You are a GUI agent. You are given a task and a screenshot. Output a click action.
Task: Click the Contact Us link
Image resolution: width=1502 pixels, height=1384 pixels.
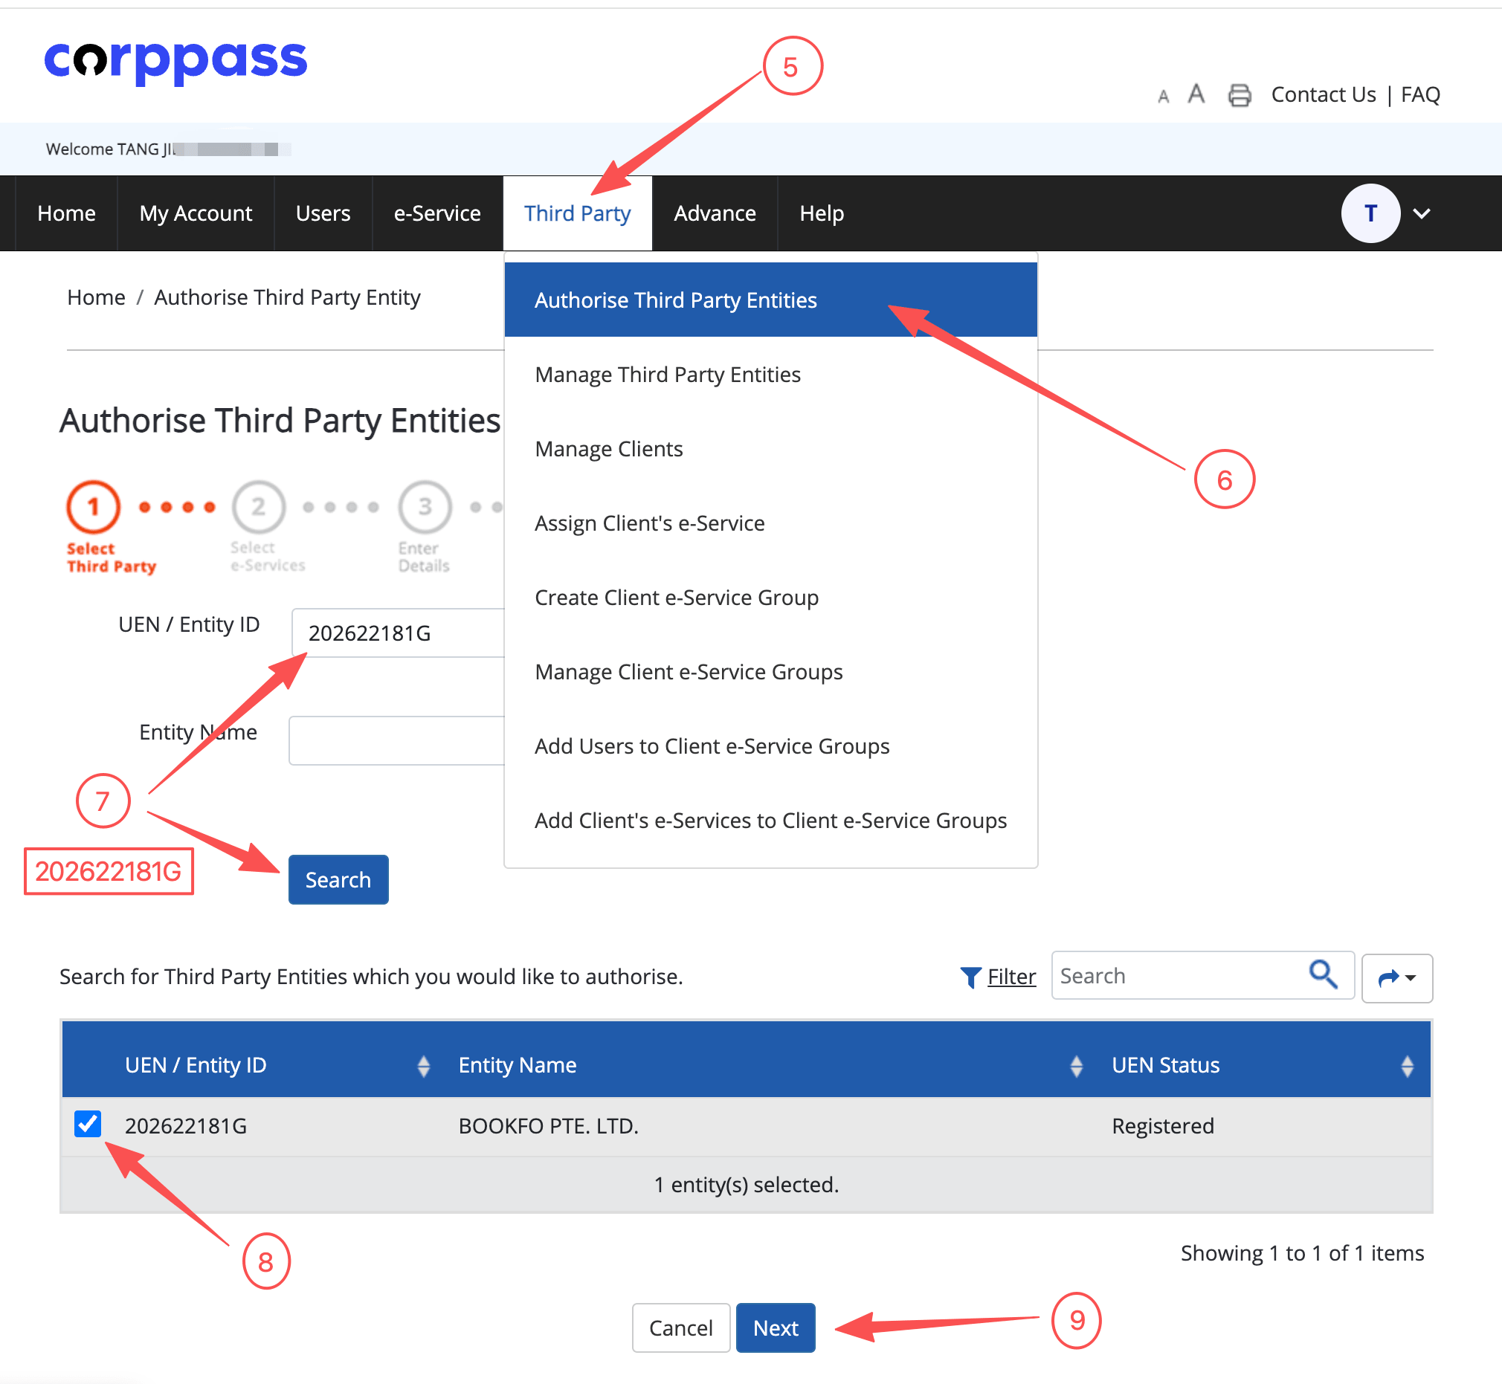pos(1323,94)
